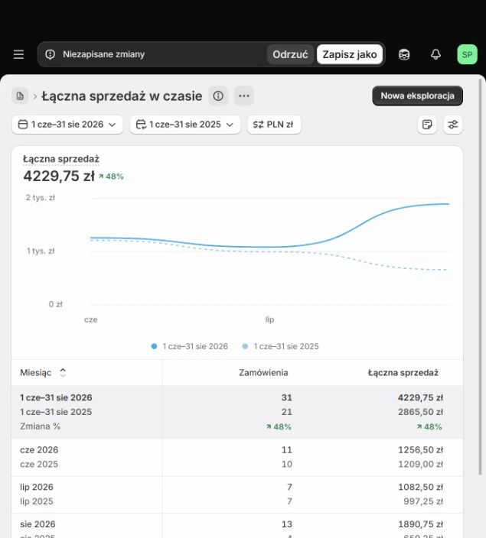The height and width of the screenshot is (538, 486).
Task: Click the 1082,50 zł sales value
Action: click(x=420, y=487)
